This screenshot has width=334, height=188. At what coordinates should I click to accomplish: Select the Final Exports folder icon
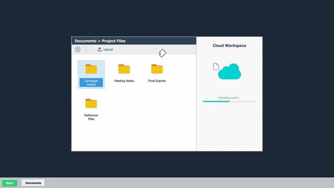157,69
